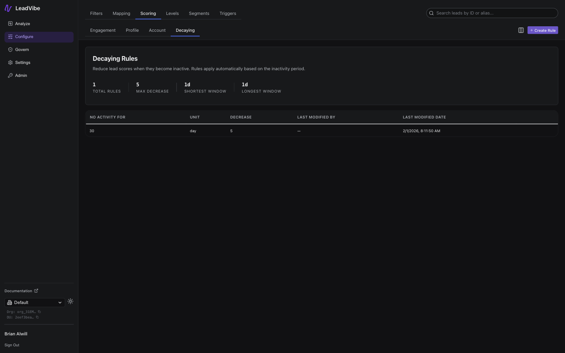The width and height of the screenshot is (565, 353).
Task: Open Govern via its shield icon
Action: pos(10,49)
